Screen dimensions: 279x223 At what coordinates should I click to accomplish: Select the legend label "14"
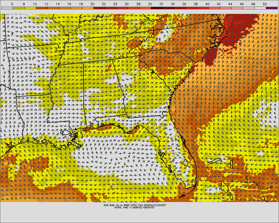(58, 4)
